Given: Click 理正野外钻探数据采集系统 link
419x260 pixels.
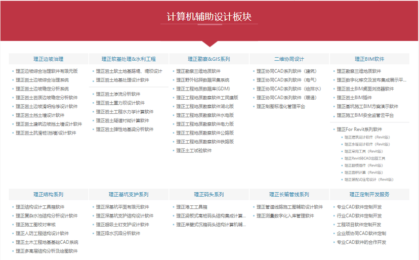Looking at the screenshot, I should point(203,80).
